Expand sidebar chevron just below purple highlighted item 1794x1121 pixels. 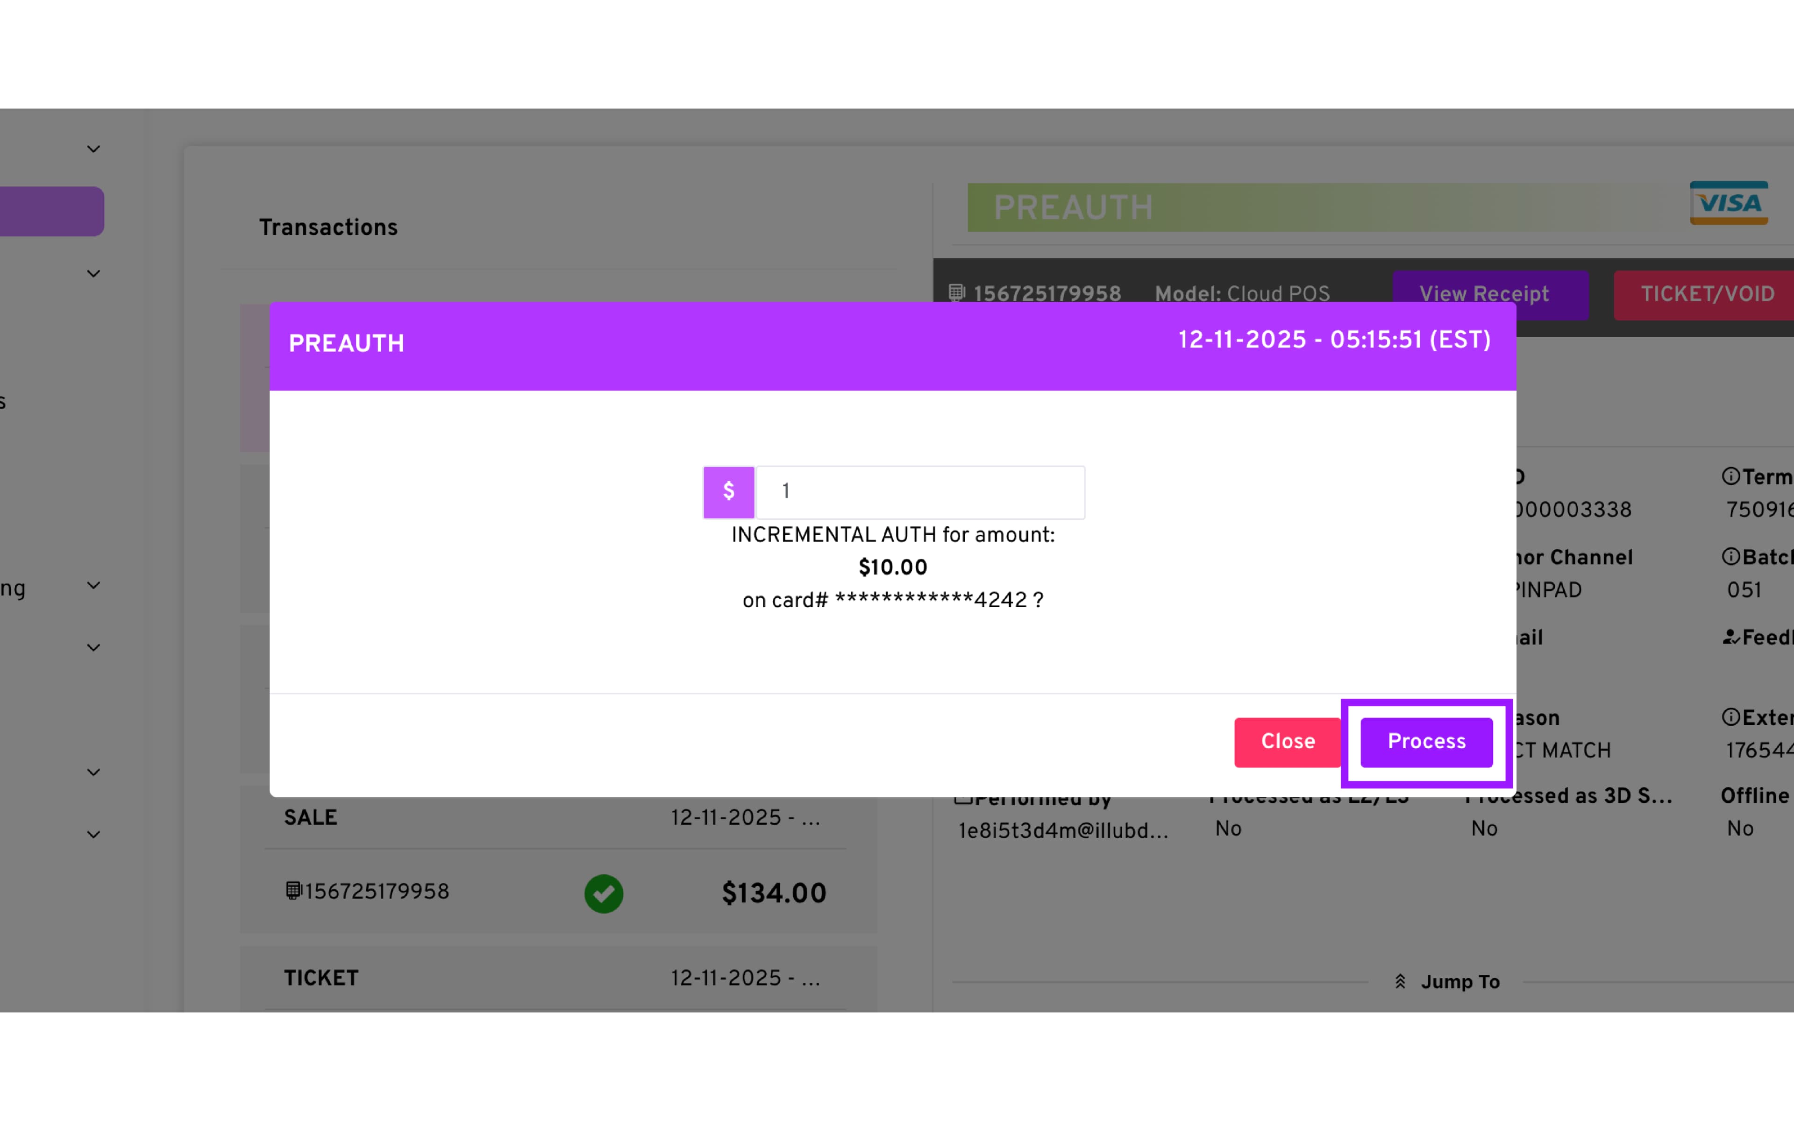pyautogui.click(x=93, y=274)
